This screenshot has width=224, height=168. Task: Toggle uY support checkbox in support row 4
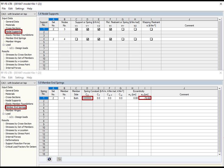[88, 39]
